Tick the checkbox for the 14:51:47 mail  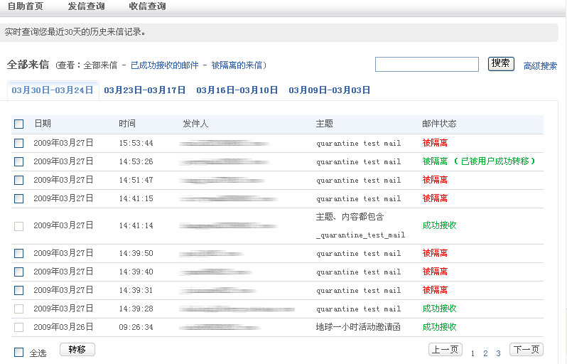(19, 181)
